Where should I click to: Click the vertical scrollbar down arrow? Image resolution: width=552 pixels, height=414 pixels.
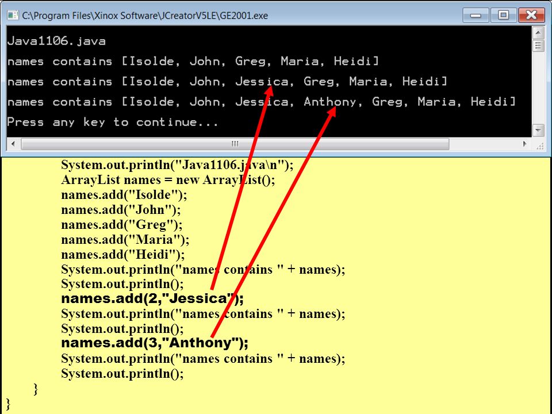click(x=538, y=131)
